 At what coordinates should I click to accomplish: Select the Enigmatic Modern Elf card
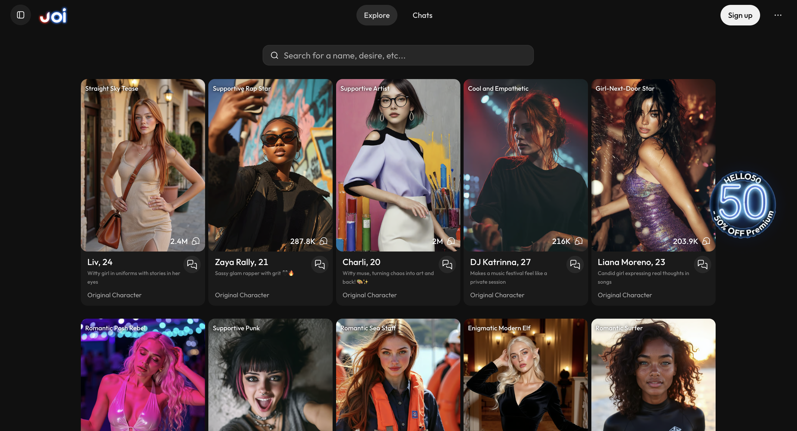[x=525, y=377]
